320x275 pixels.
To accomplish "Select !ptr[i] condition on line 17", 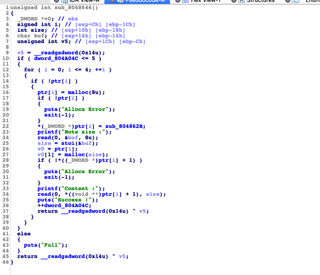I will click(66, 98).
